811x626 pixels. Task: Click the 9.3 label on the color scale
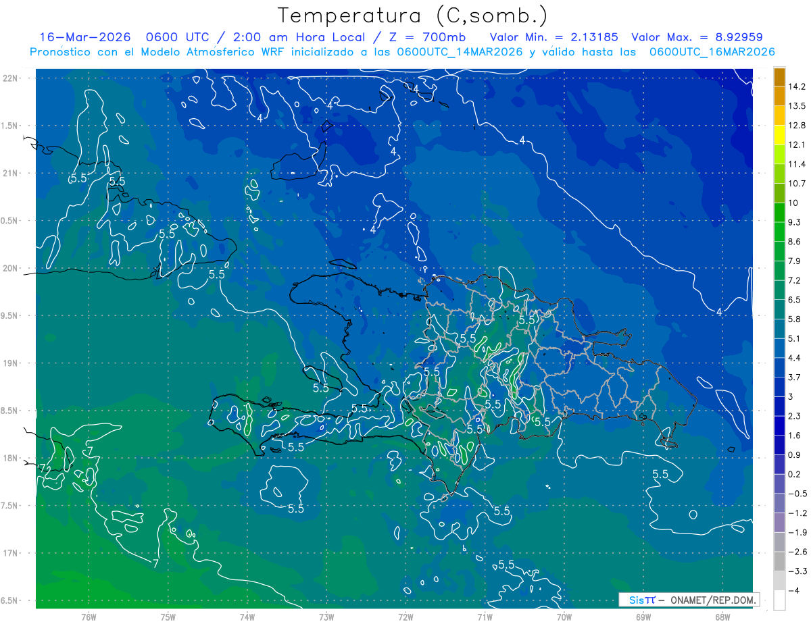(x=795, y=222)
